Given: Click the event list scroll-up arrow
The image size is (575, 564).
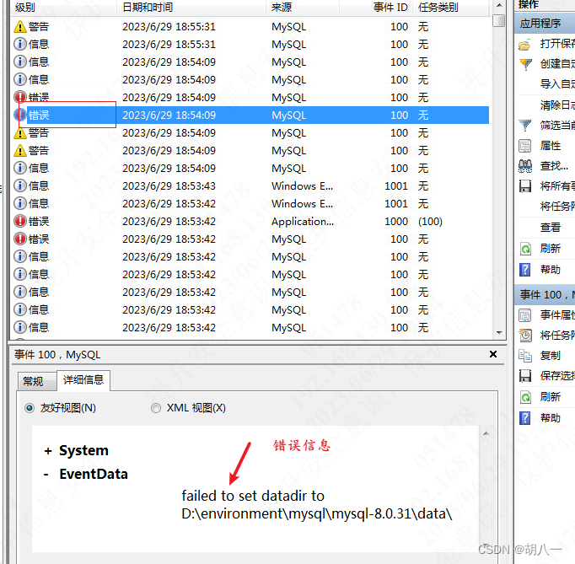Looking at the screenshot, I should (499, 6).
